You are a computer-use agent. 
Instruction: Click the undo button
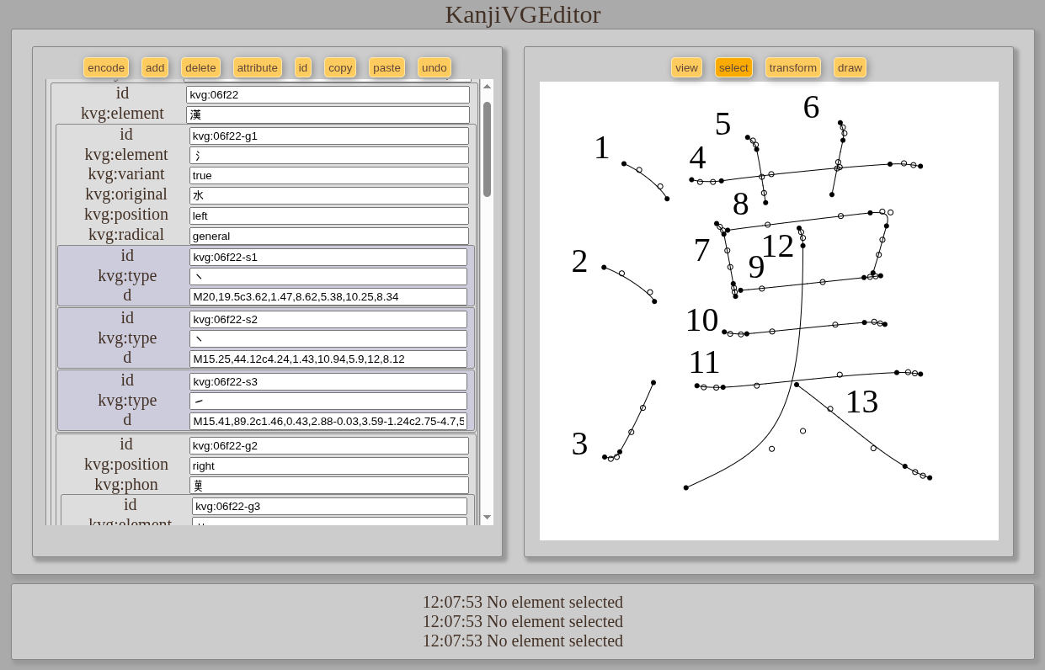click(435, 67)
